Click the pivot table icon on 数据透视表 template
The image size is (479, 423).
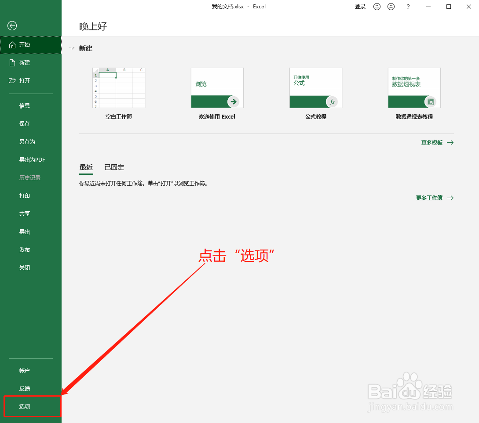[431, 101]
